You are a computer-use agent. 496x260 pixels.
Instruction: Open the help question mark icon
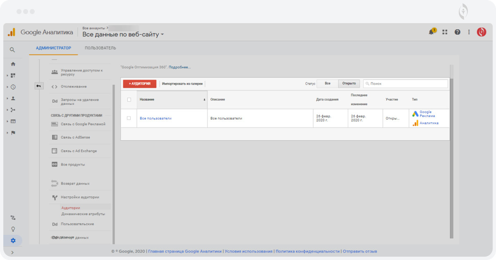point(457,32)
